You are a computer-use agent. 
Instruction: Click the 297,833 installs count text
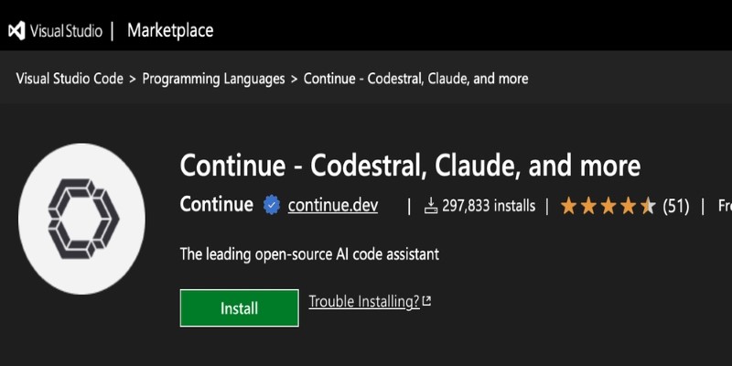coord(489,205)
